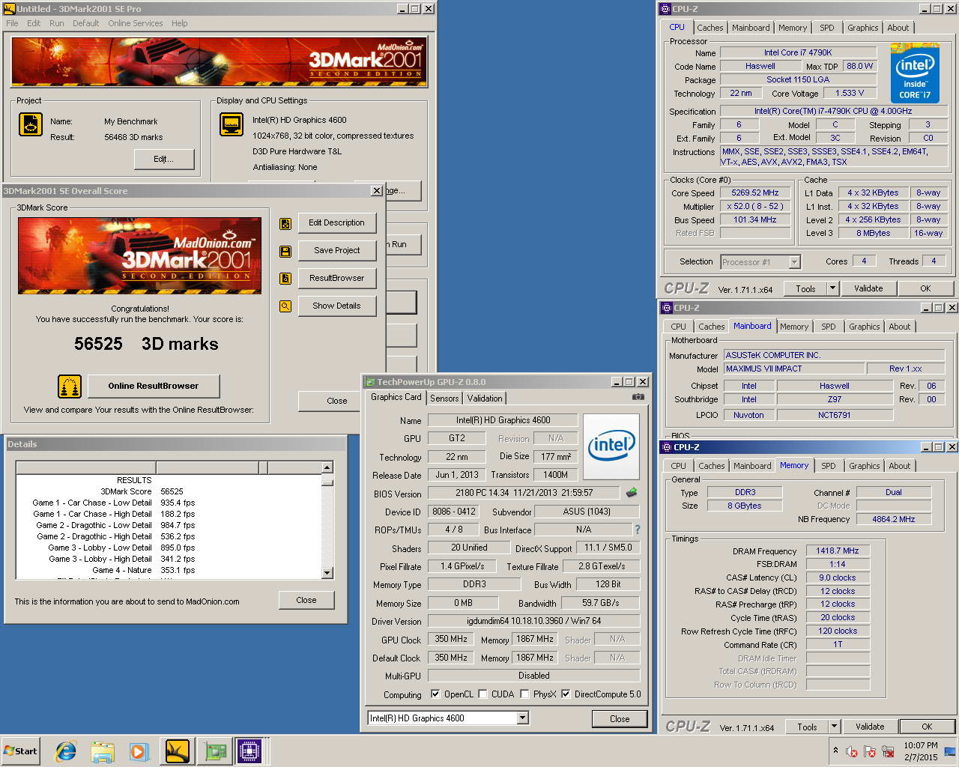The image size is (959, 767).
Task: Click Close button in Details panel
Action: pyautogui.click(x=306, y=601)
